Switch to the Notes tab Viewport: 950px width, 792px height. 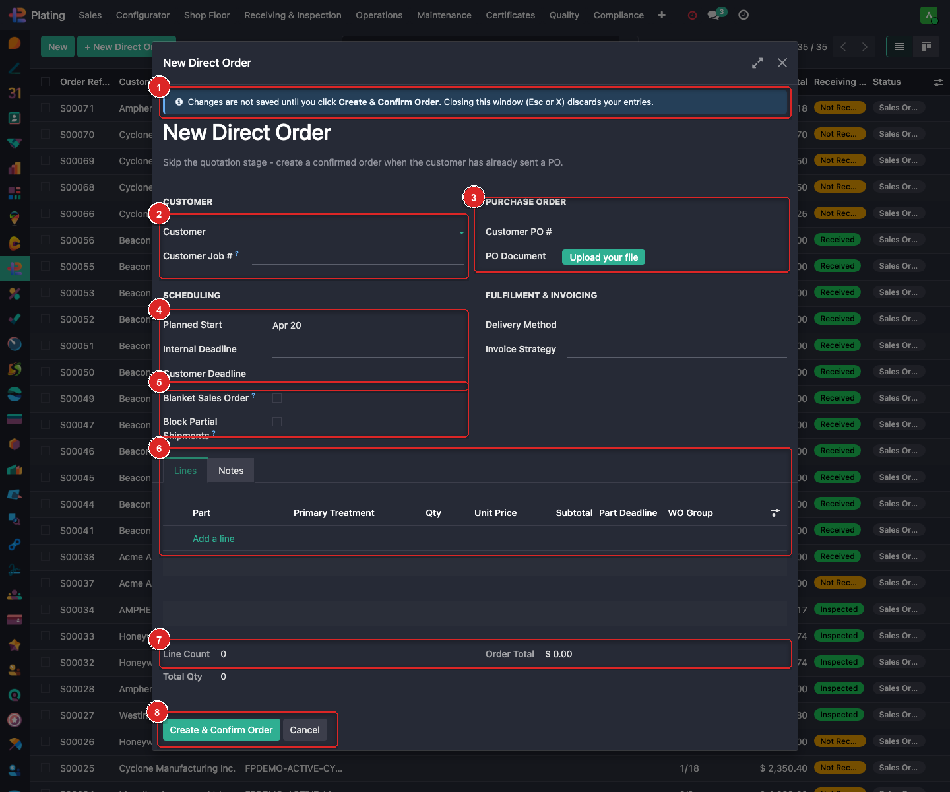pyautogui.click(x=230, y=470)
